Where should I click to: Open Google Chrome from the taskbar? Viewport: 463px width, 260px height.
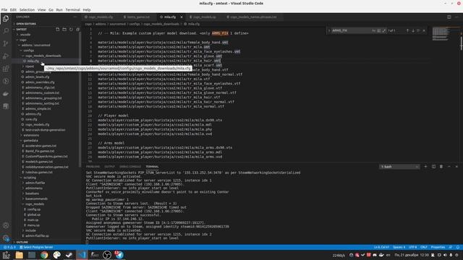(44, 255)
